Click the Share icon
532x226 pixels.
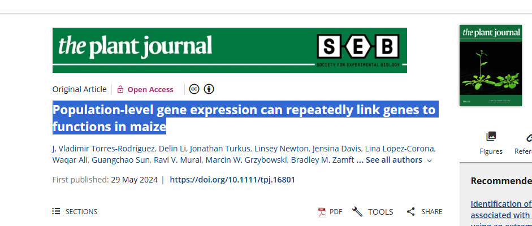click(411, 212)
